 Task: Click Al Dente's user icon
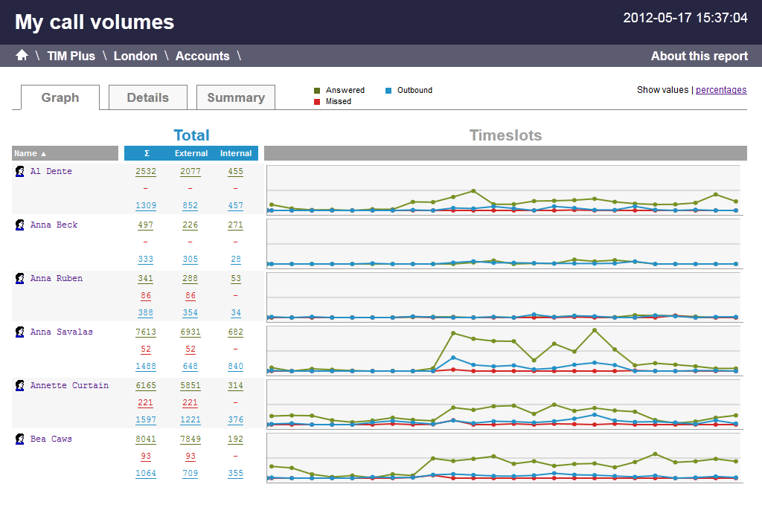(x=20, y=172)
